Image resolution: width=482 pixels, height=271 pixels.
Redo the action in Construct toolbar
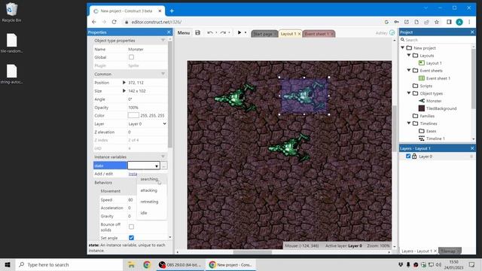coord(223,32)
